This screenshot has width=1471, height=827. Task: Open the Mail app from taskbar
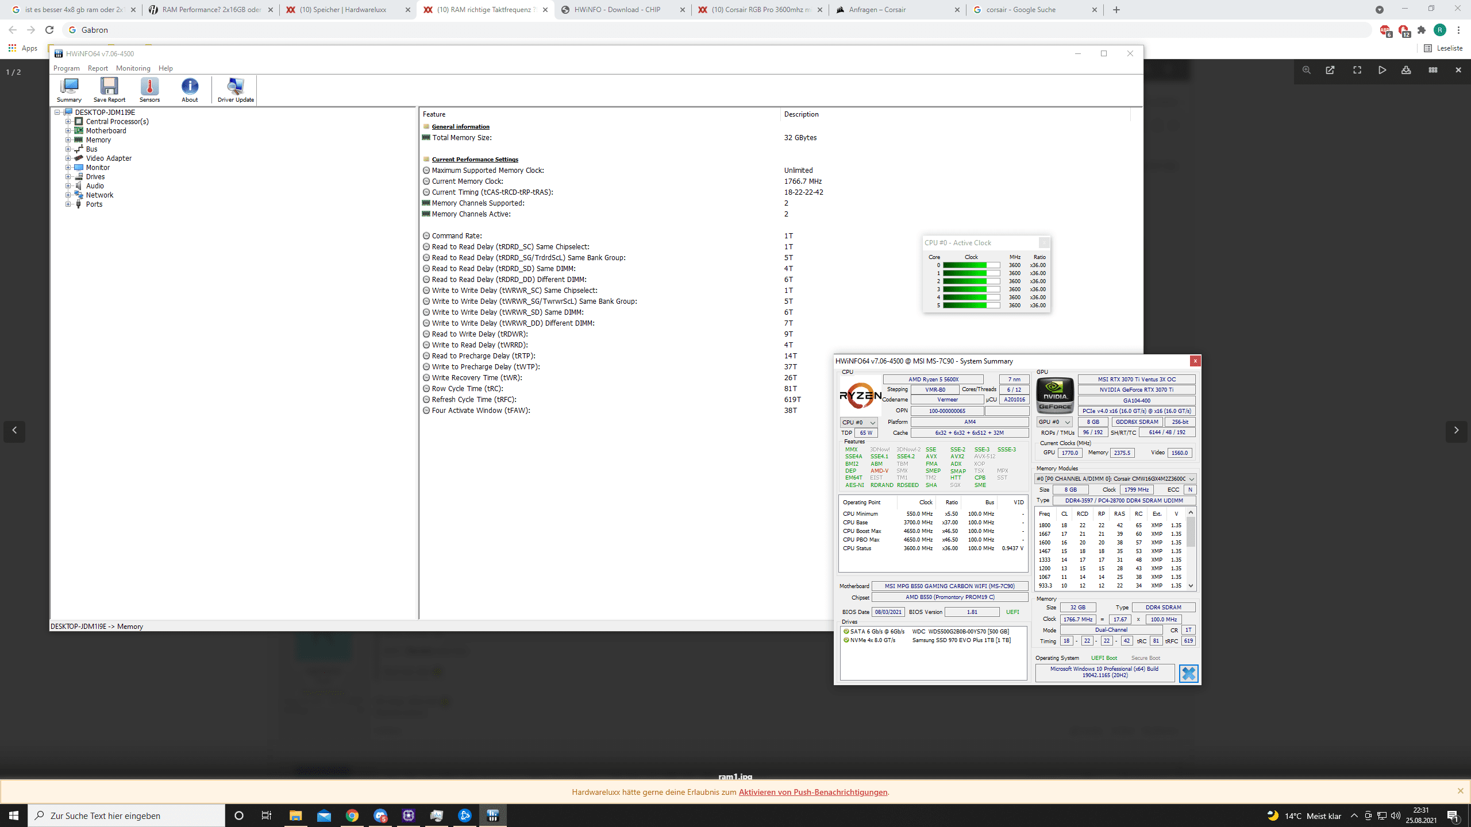click(324, 816)
